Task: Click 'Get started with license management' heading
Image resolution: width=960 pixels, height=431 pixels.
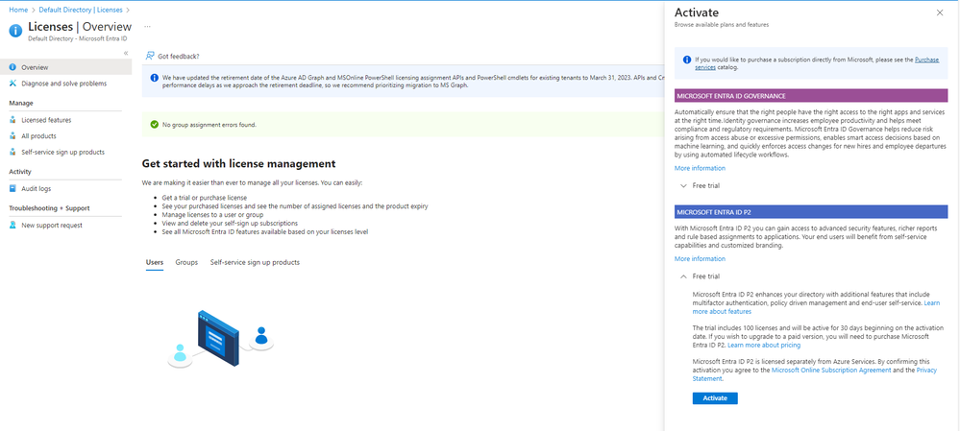Action: pyautogui.click(x=238, y=164)
